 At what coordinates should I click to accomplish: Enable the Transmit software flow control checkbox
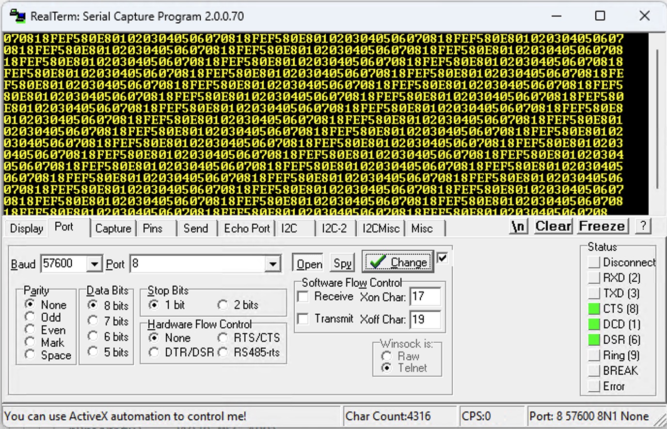(x=303, y=319)
